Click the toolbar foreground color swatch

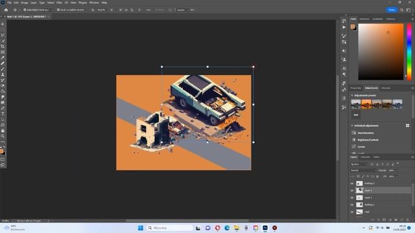1,151
